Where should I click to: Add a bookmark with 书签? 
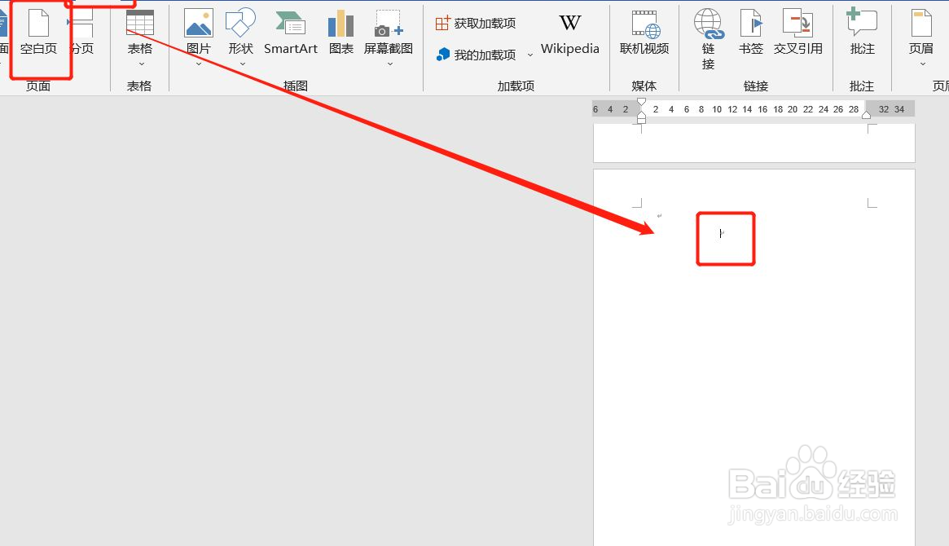pyautogui.click(x=751, y=32)
